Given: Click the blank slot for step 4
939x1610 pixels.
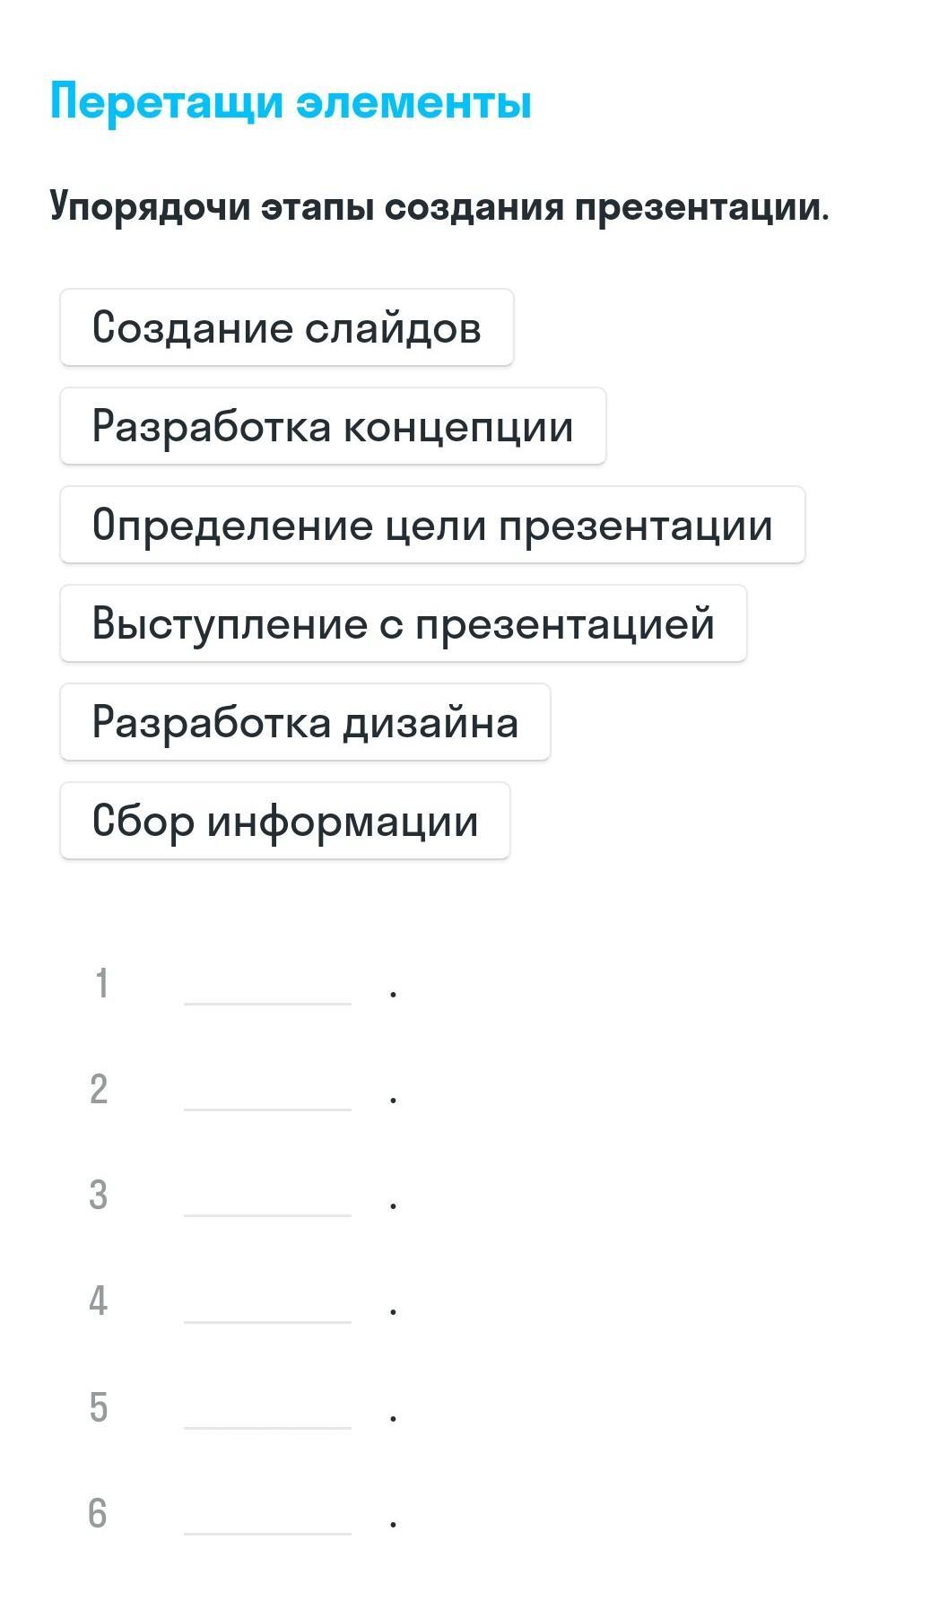Looking at the screenshot, I should 267,1302.
